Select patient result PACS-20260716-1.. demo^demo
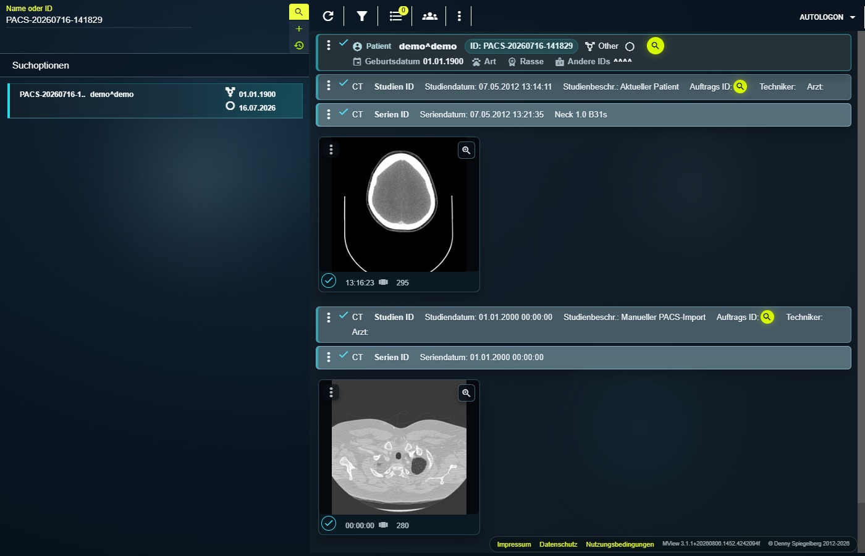 click(155, 100)
